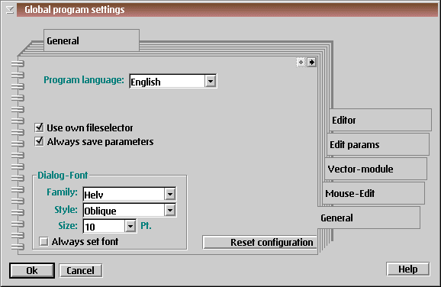The height and width of the screenshot is (287, 441).
Task: Click the Dialog-Font group label
Action: tap(63, 175)
